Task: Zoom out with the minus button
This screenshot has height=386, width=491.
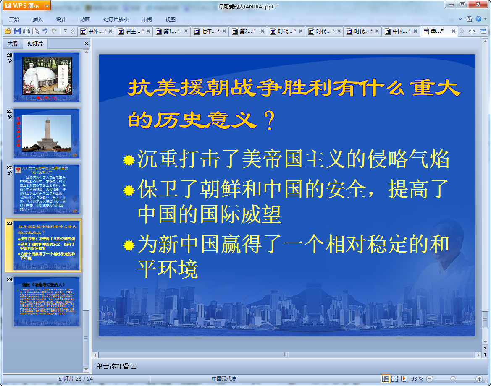Action: pos(430,379)
